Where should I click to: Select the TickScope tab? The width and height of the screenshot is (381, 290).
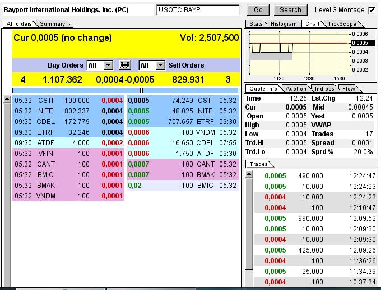click(x=342, y=23)
